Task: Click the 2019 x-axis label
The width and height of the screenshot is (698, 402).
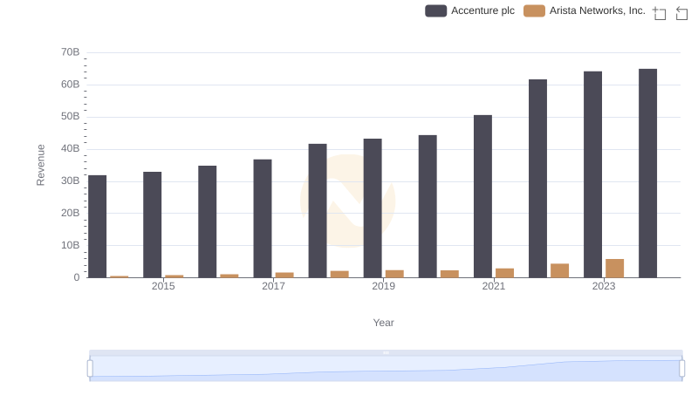Action: 383,286
